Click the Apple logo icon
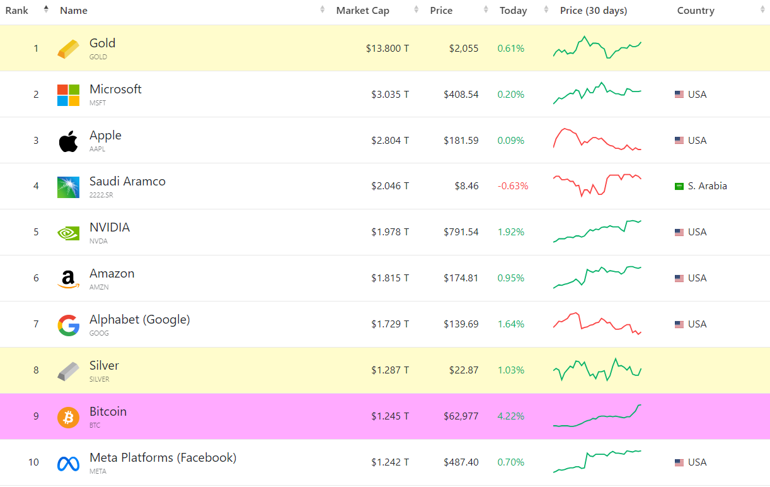 69,141
